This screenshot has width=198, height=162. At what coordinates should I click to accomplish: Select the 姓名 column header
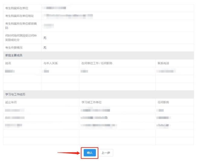click(x=8, y=63)
